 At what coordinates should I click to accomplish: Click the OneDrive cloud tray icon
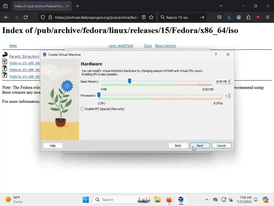(x=215, y=200)
